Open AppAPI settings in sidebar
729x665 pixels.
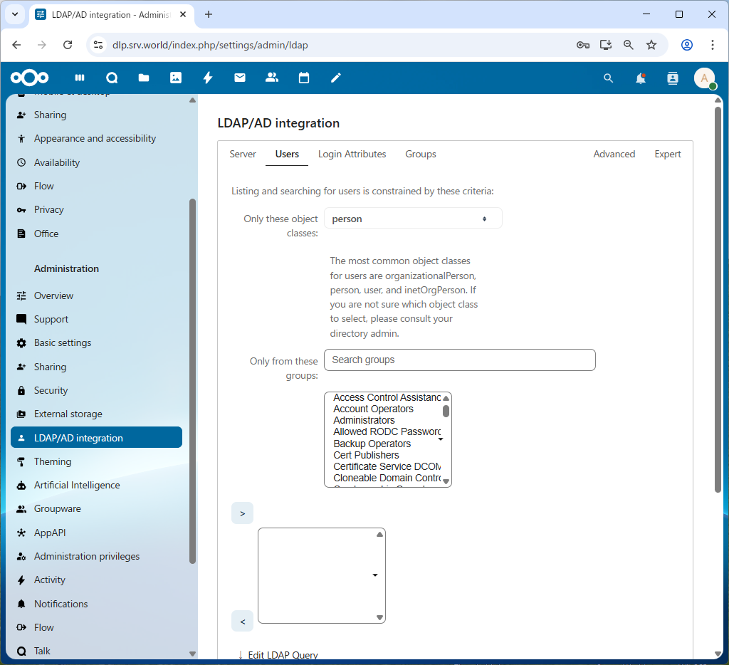50,533
